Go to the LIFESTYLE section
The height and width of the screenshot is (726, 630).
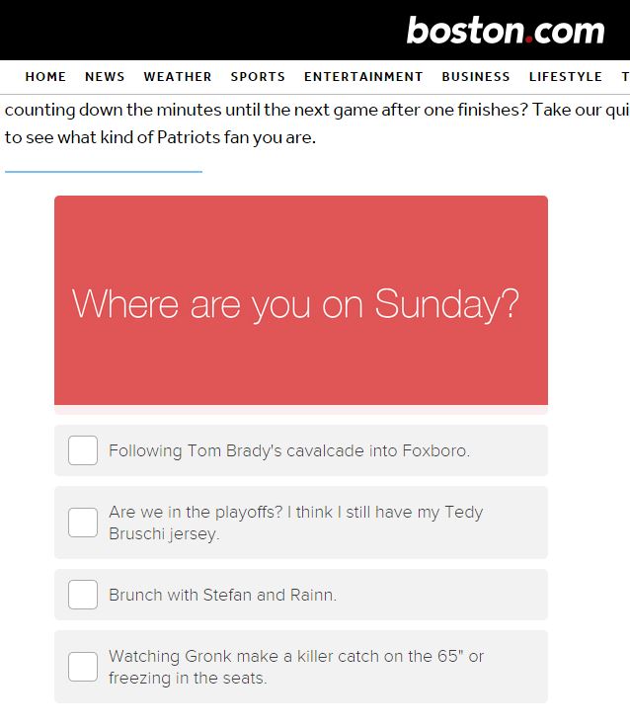(566, 76)
